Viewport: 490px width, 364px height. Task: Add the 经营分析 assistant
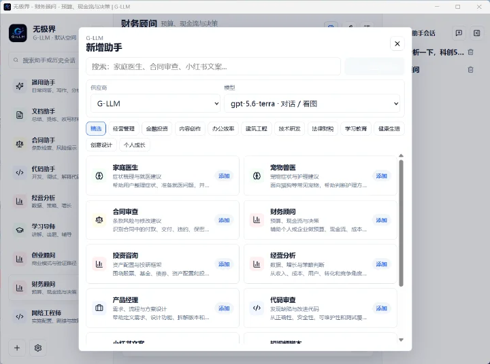[382, 264]
